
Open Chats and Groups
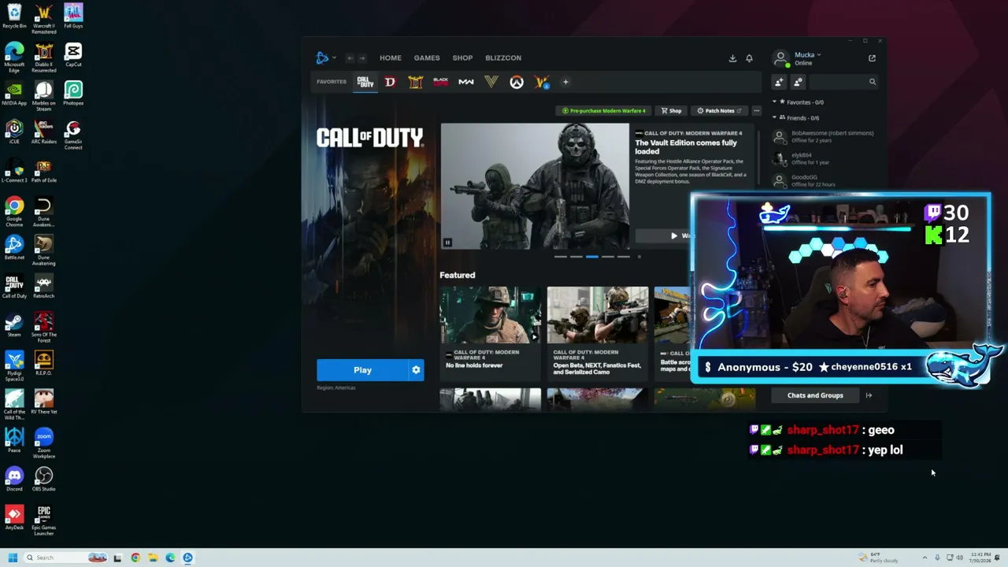click(x=815, y=395)
